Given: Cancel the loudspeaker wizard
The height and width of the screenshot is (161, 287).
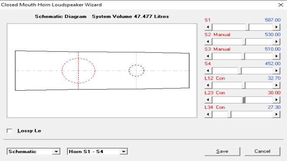Looking at the screenshot, I should (262, 151).
